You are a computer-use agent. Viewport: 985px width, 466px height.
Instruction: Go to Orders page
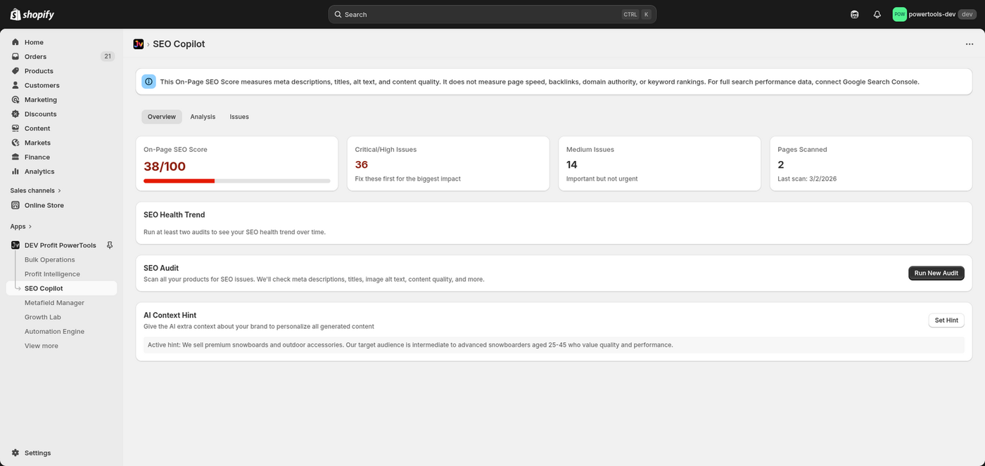click(35, 56)
